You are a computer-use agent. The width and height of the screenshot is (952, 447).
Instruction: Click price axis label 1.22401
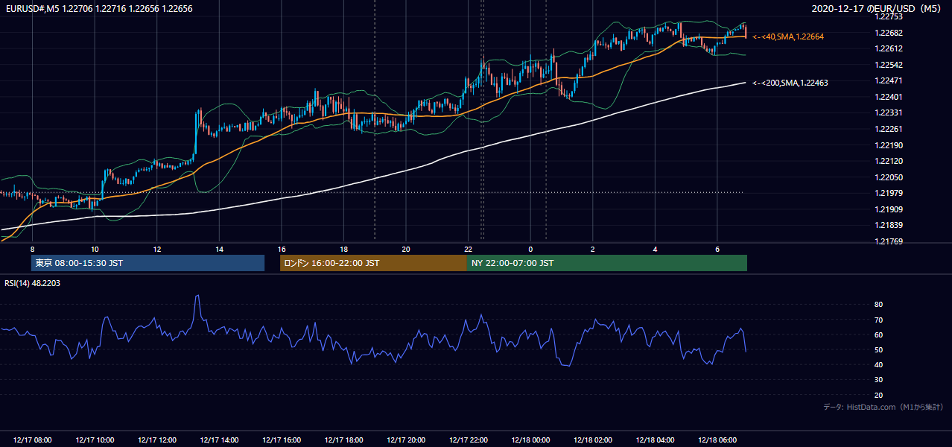coord(887,97)
